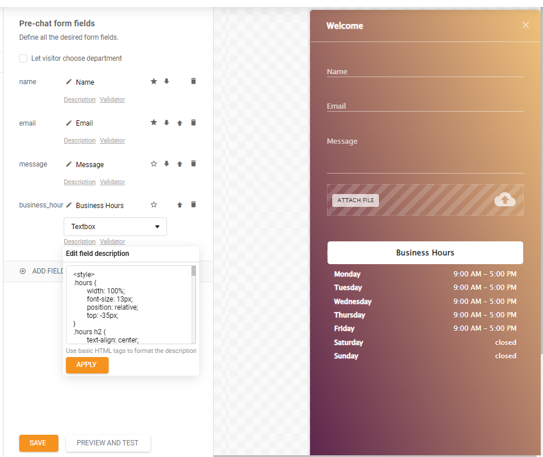543x457 pixels.
Task: Move the email field down
Action: [x=166, y=123]
